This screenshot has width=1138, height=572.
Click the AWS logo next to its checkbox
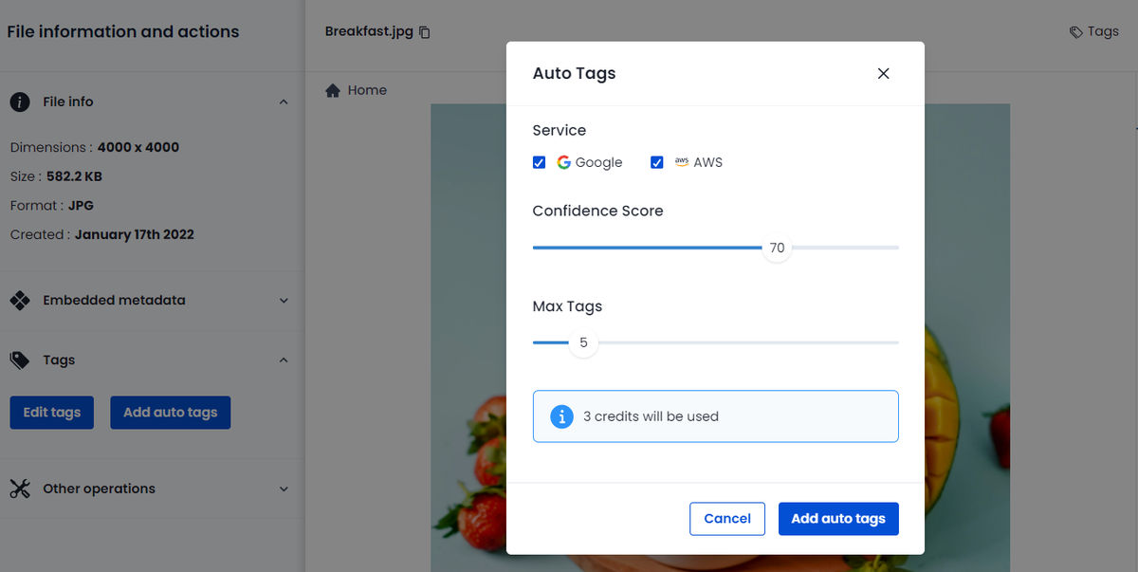681,161
